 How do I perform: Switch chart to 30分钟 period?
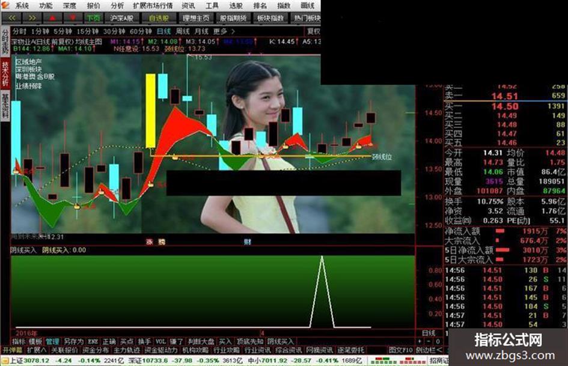(114, 31)
